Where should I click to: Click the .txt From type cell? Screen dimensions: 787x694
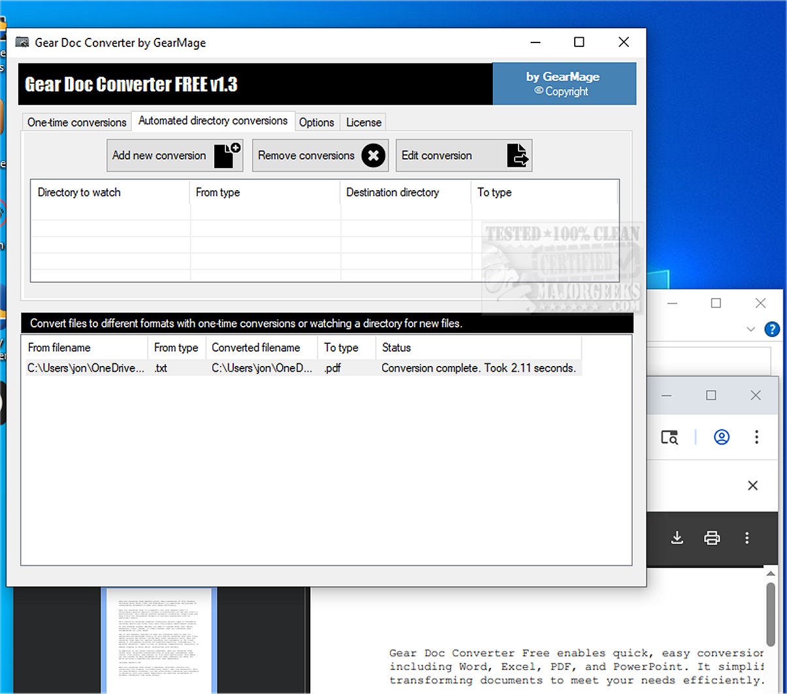click(161, 368)
